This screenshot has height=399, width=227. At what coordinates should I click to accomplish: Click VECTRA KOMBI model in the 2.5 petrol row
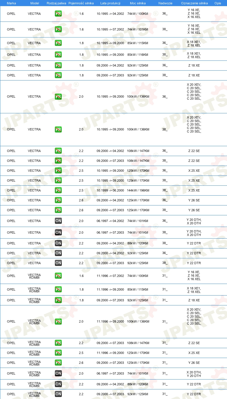click(34, 353)
